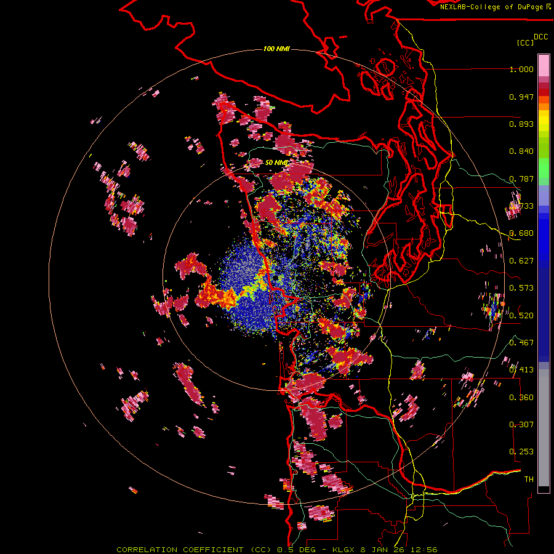The image size is (554, 554).
Task: Click the TH label on the legend
Action: pyautogui.click(x=529, y=480)
